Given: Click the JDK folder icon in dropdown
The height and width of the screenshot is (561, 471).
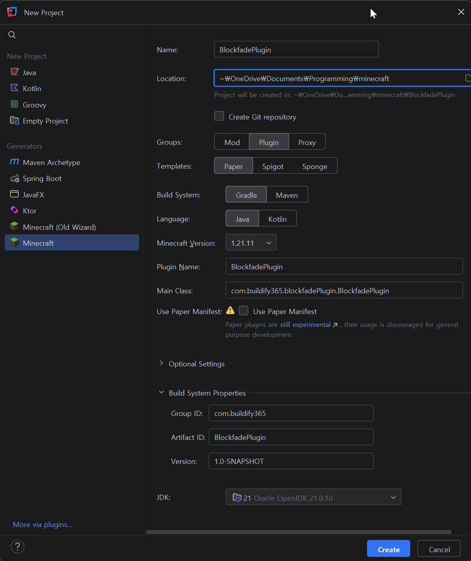Looking at the screenshot, I should (x=237, y=497).
